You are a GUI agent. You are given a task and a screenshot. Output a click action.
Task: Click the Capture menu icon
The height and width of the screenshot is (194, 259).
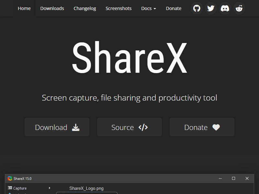[x=10, y=188]
